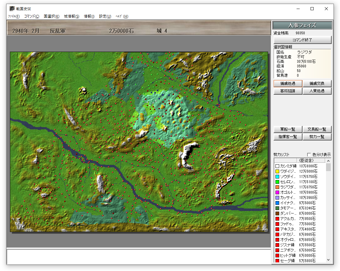Open 捕虜交換 from the personnel panel

317,84
